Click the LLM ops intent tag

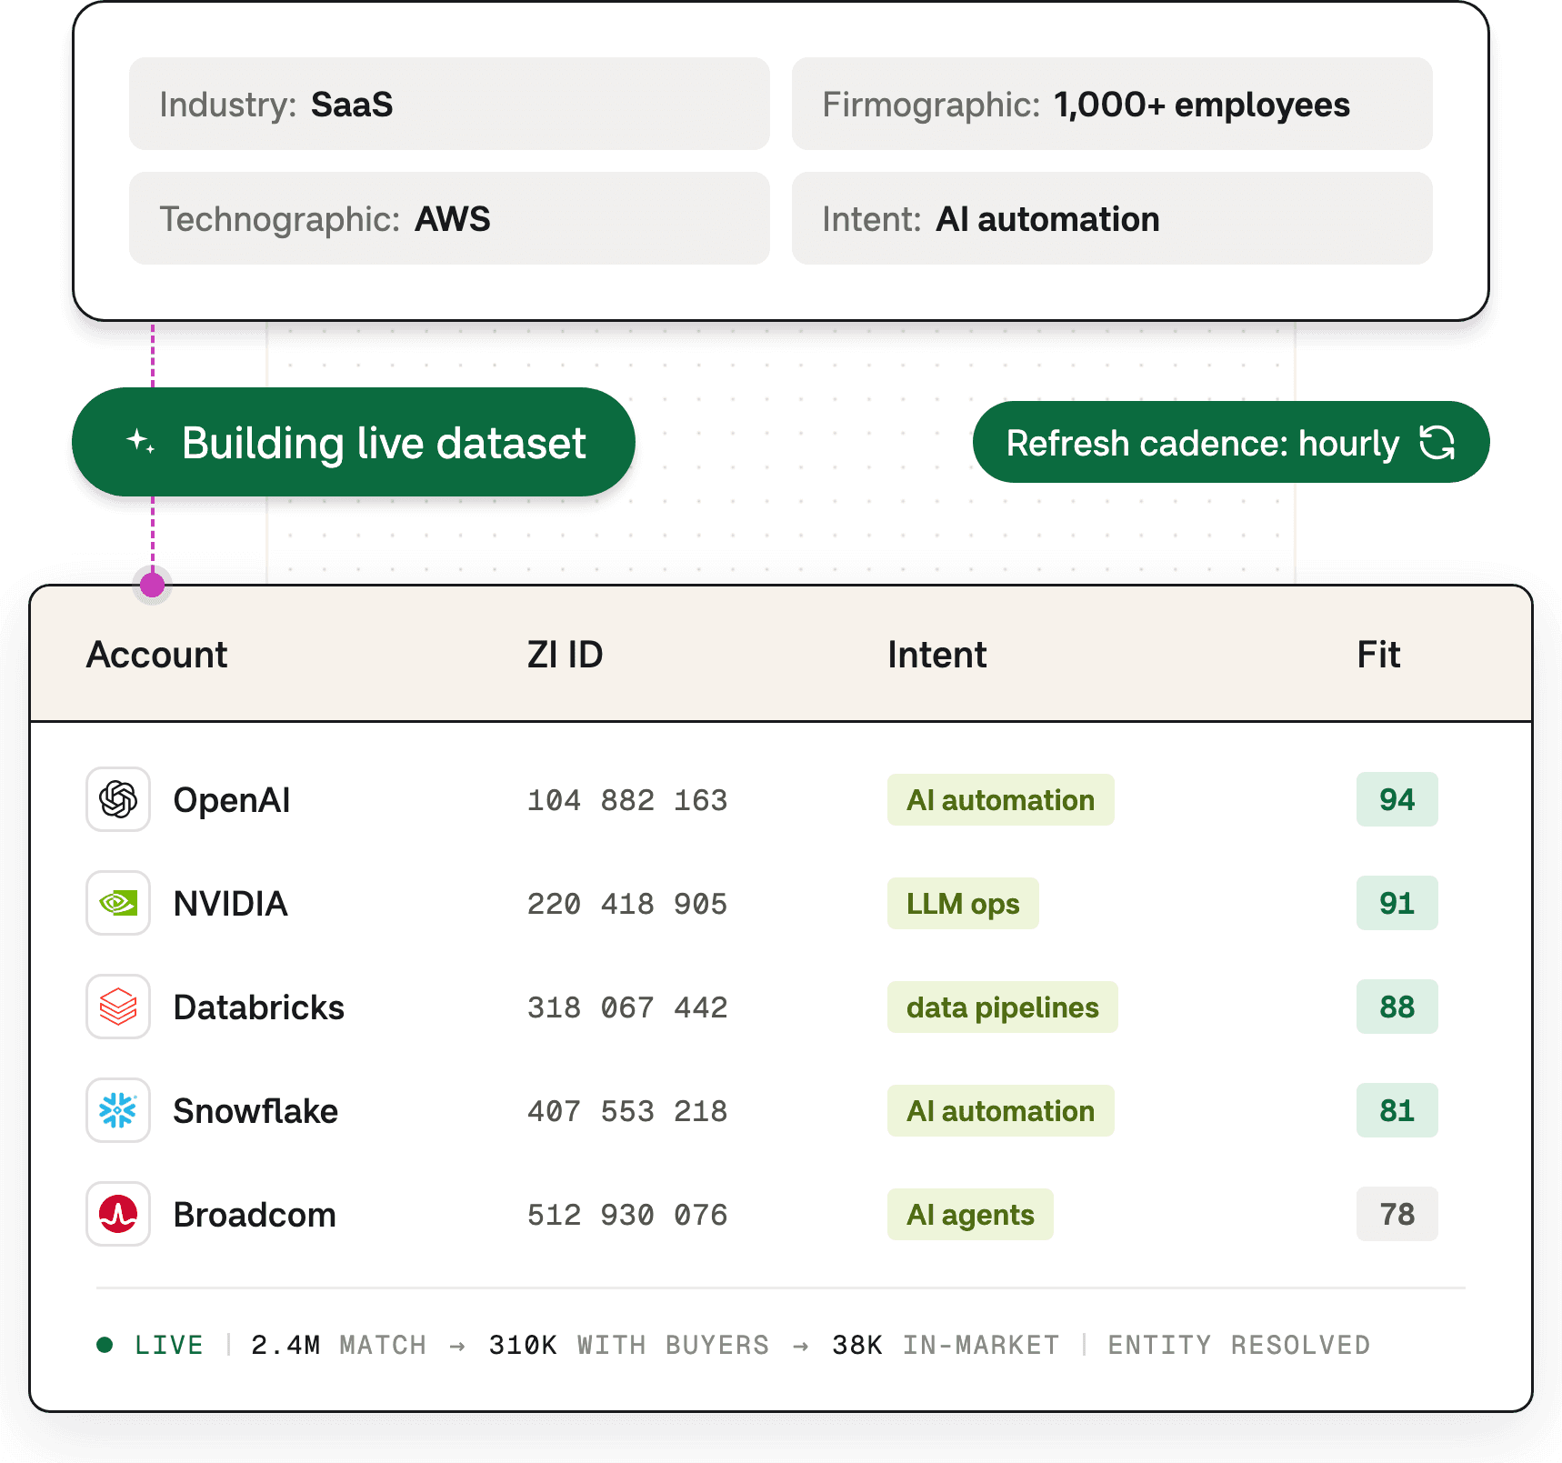pos(963,903)
